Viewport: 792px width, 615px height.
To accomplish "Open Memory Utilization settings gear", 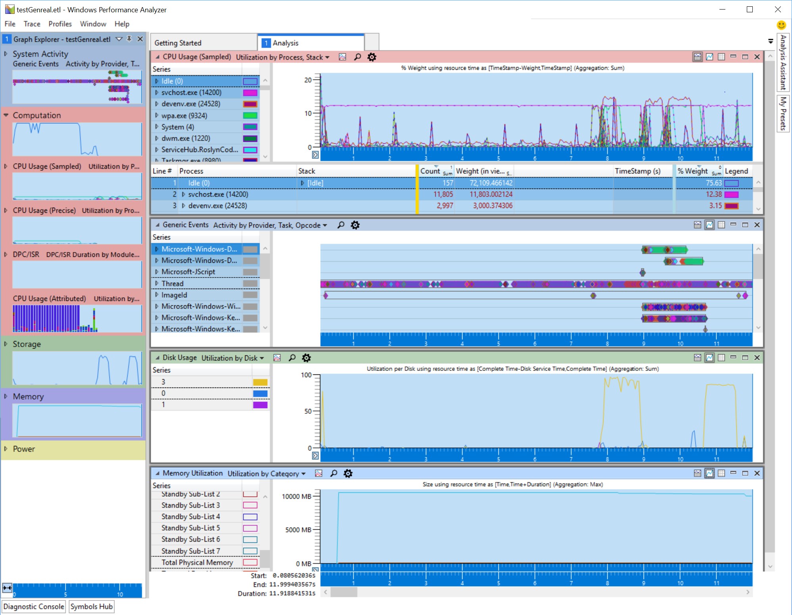I will click(348, 473).
